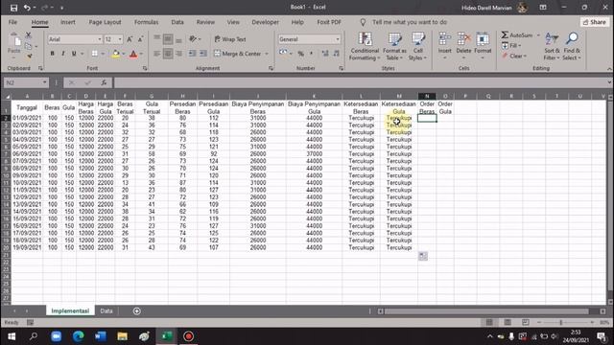This screenshot has width=614, height=345.
Task: Click the horizontal scrollbar
Action: click(486, 311)
